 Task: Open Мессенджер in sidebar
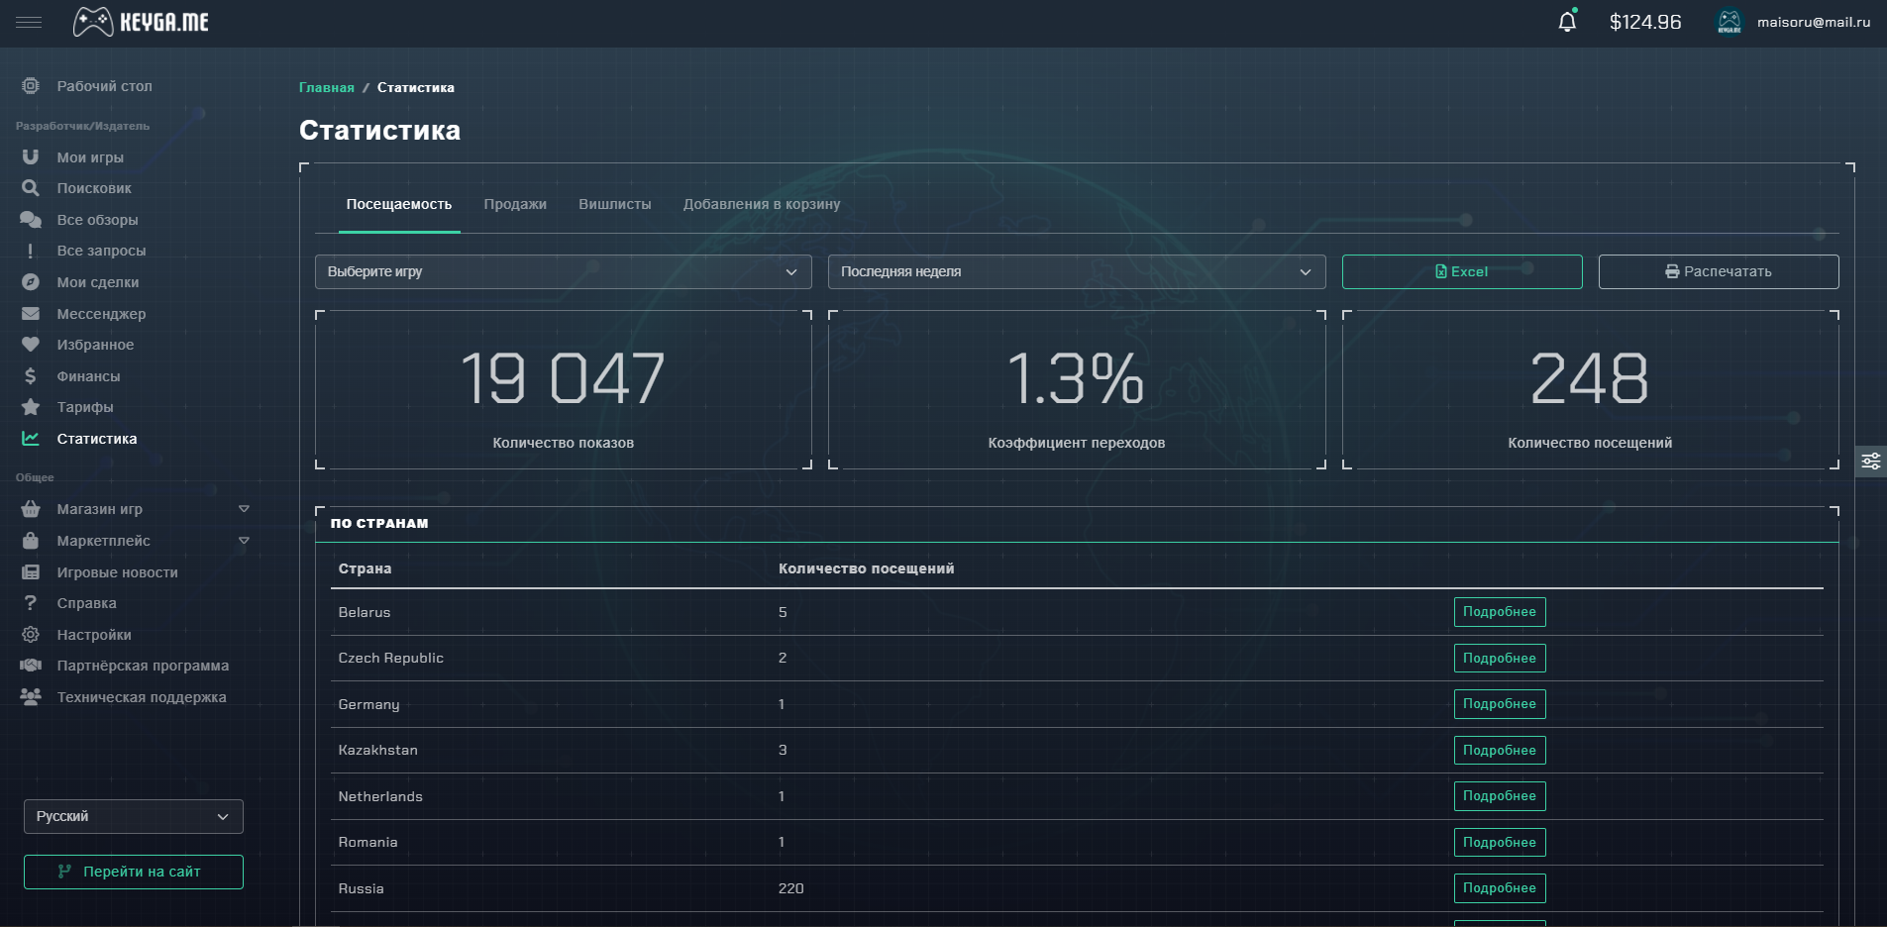click(x=101, y=314)
